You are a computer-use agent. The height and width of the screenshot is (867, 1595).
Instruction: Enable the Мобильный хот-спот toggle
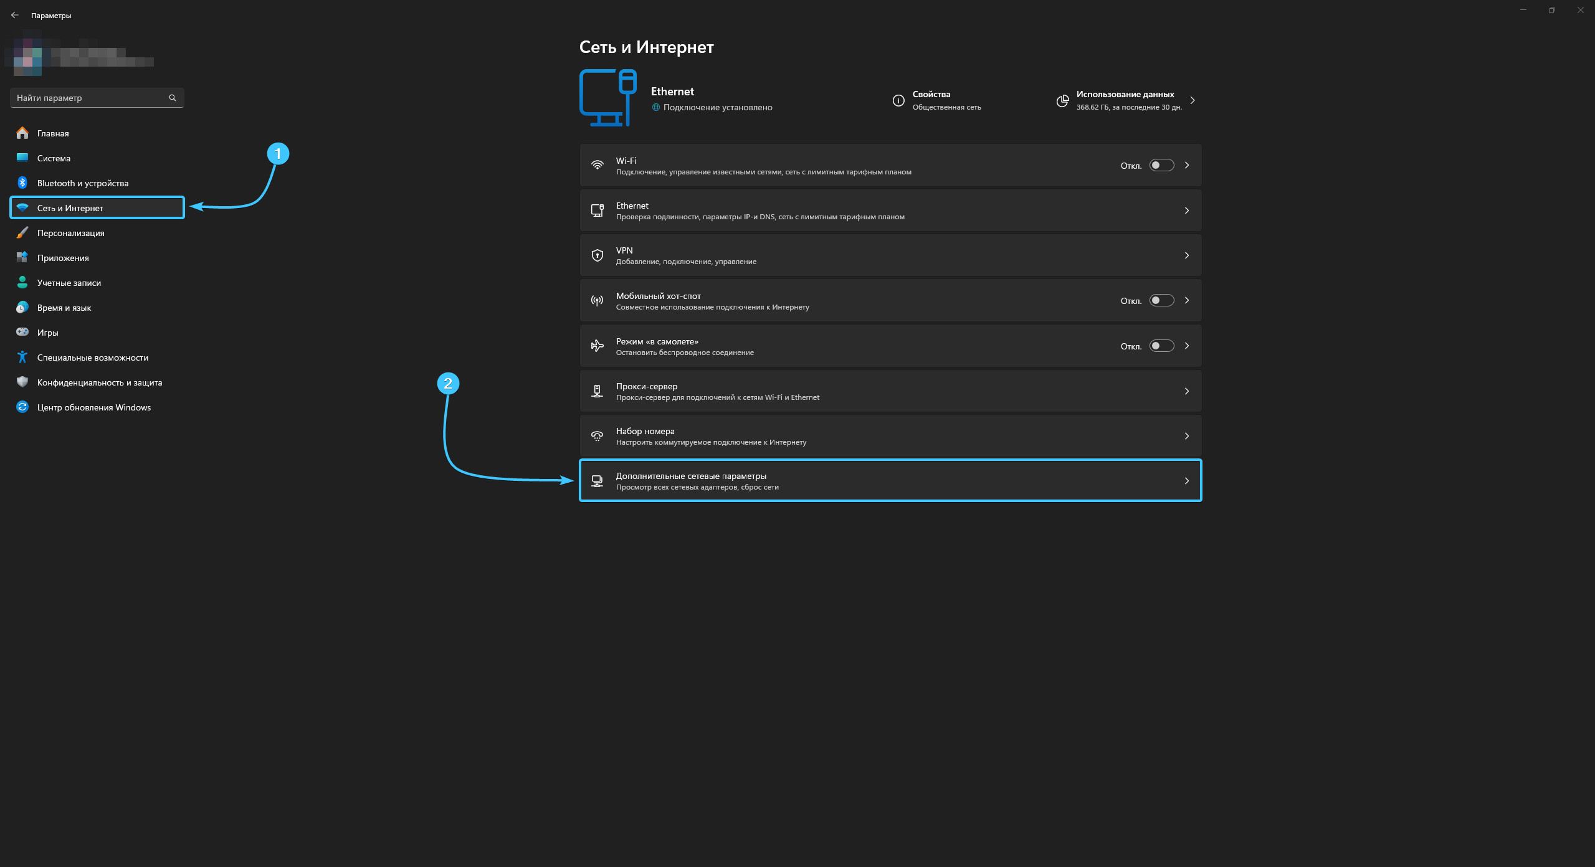pos(1161,300)
